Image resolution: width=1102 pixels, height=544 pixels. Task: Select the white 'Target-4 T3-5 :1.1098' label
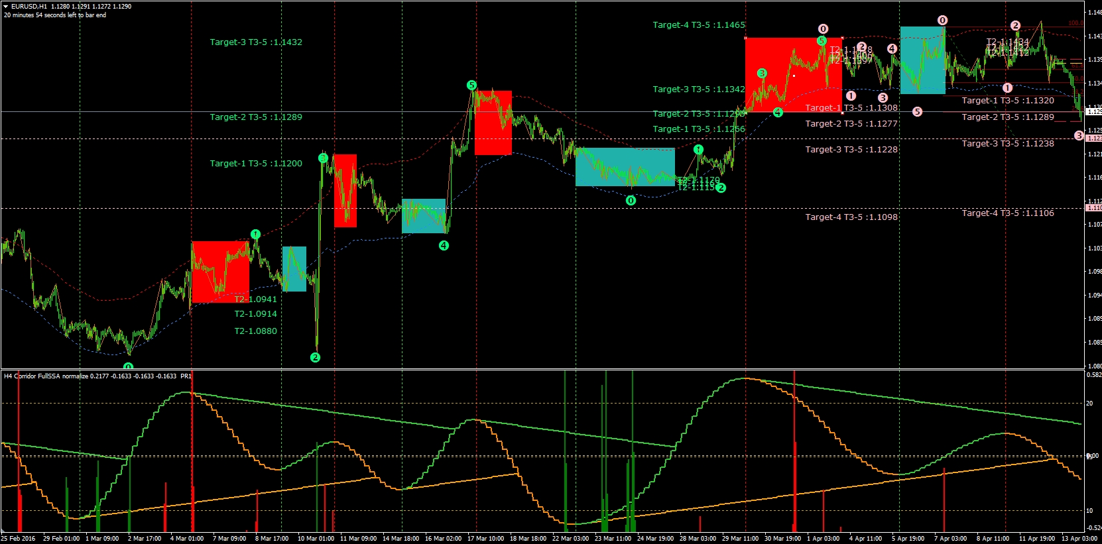coord(851,217)
